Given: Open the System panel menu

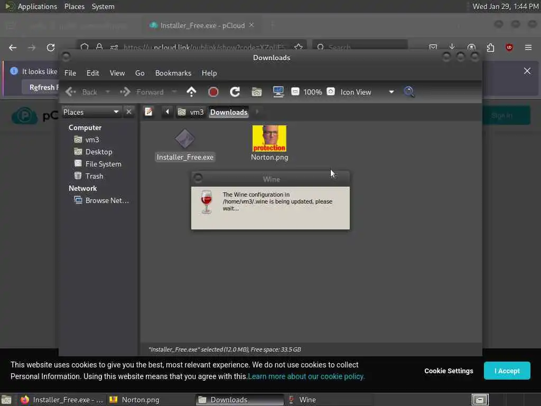Looking at the screenshot, I should pos(103,6).
